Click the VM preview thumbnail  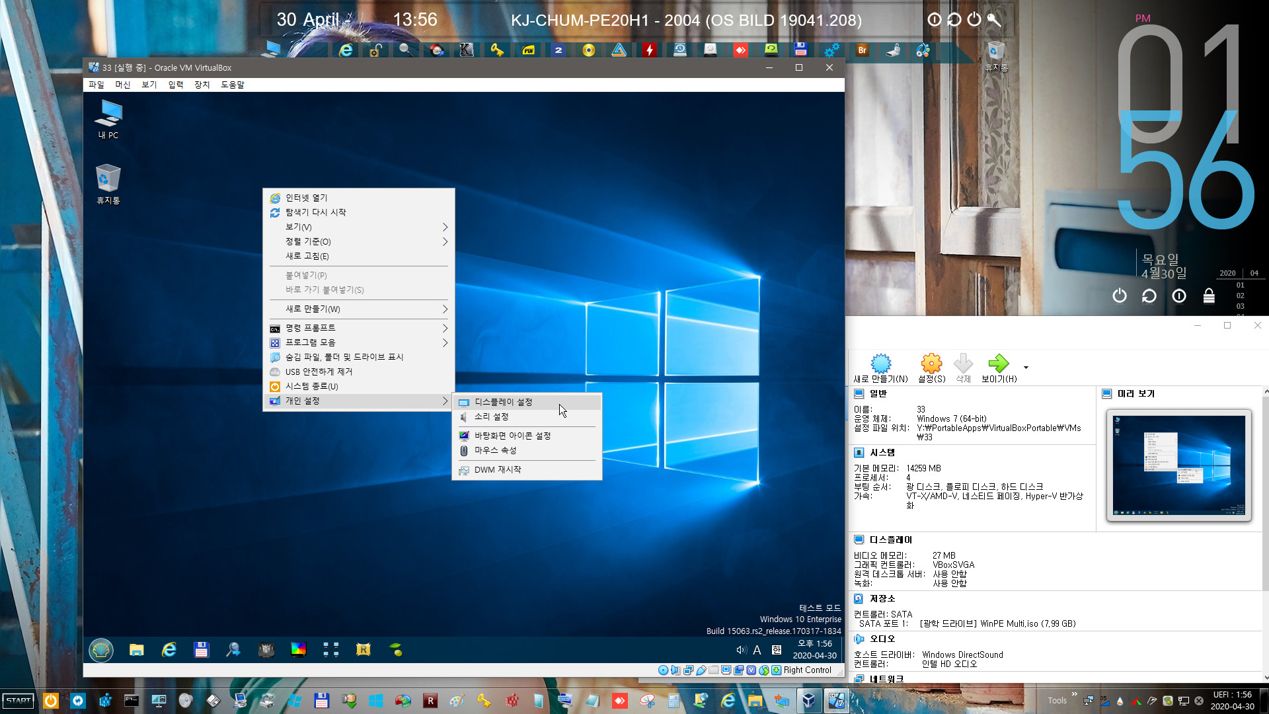1178,465
